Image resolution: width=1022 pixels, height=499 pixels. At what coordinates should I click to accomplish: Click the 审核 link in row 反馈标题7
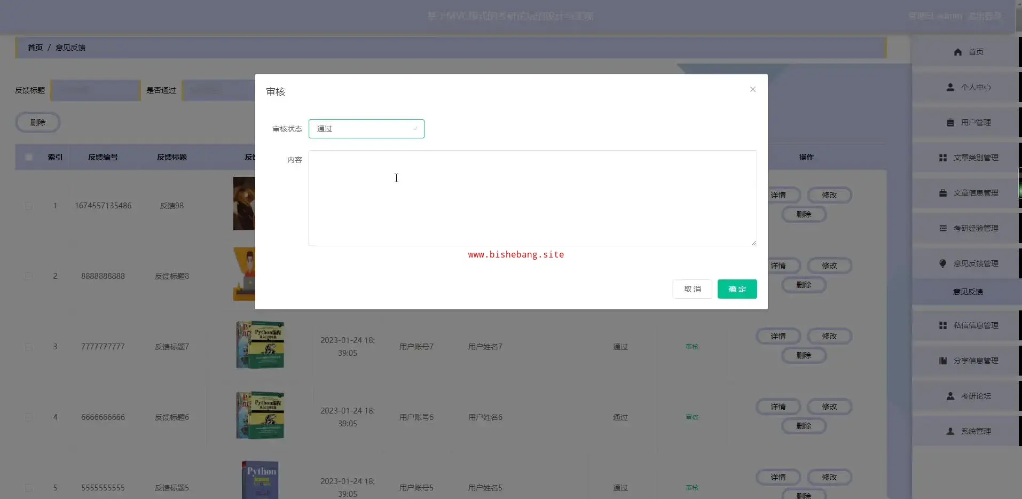692,347
